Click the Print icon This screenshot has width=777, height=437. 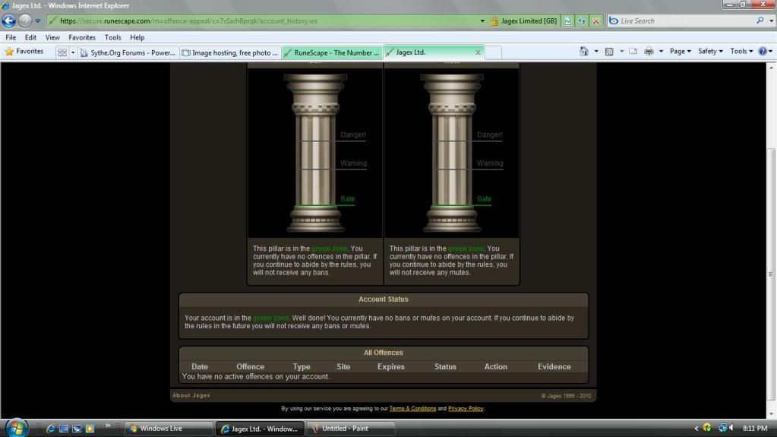pos(649,51)
